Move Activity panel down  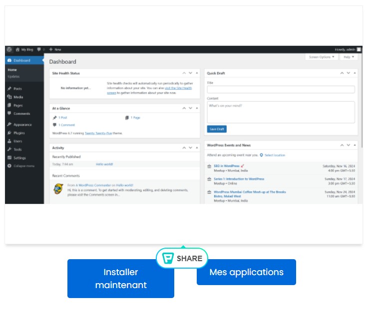tap(191, 148)
